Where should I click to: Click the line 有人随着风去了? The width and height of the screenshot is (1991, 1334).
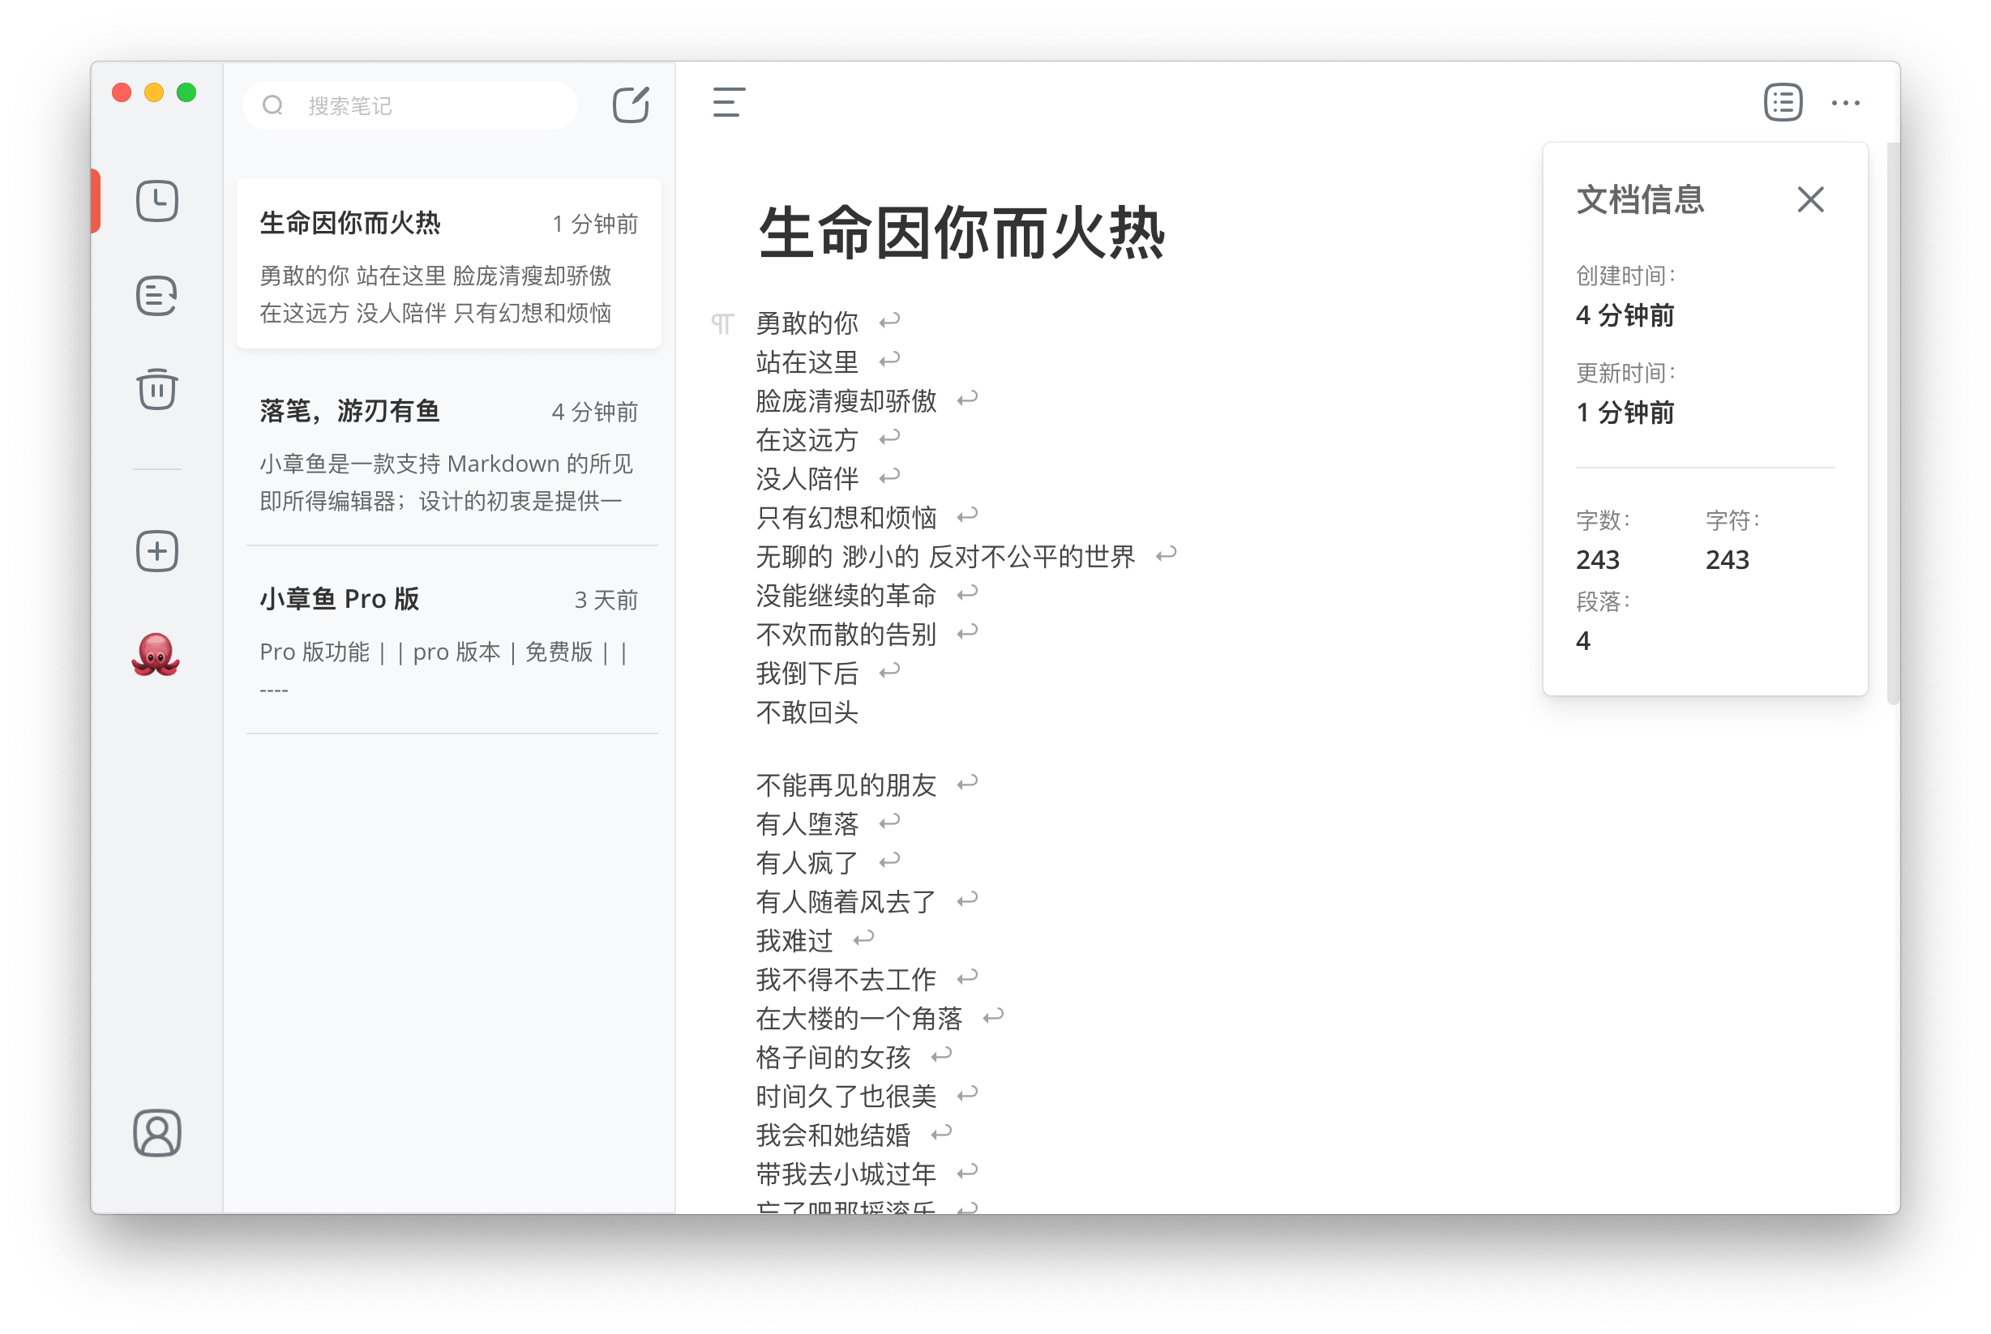[846, 901]
